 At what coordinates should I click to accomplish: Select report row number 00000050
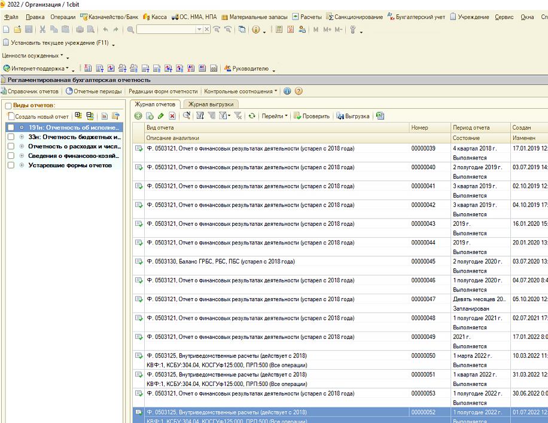(x=340, y=360)
